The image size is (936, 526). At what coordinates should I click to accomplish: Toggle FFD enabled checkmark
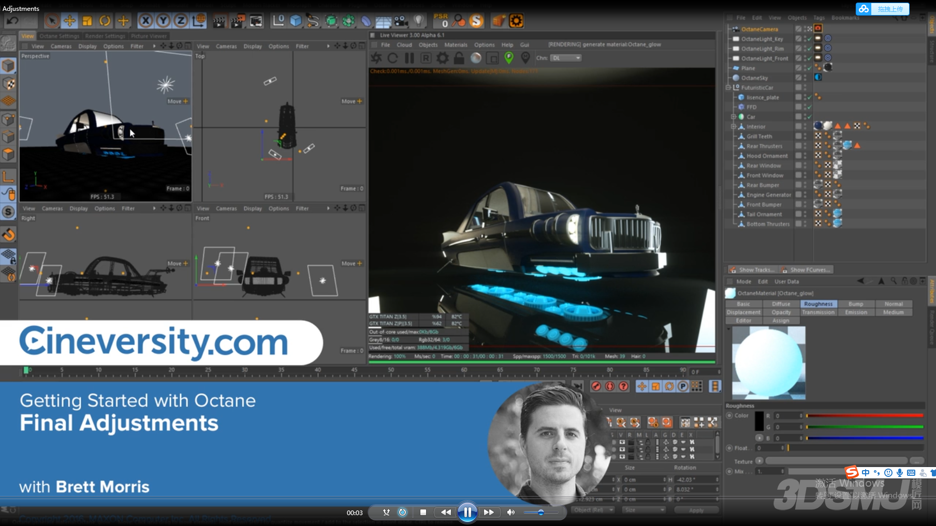coord(809,107)
